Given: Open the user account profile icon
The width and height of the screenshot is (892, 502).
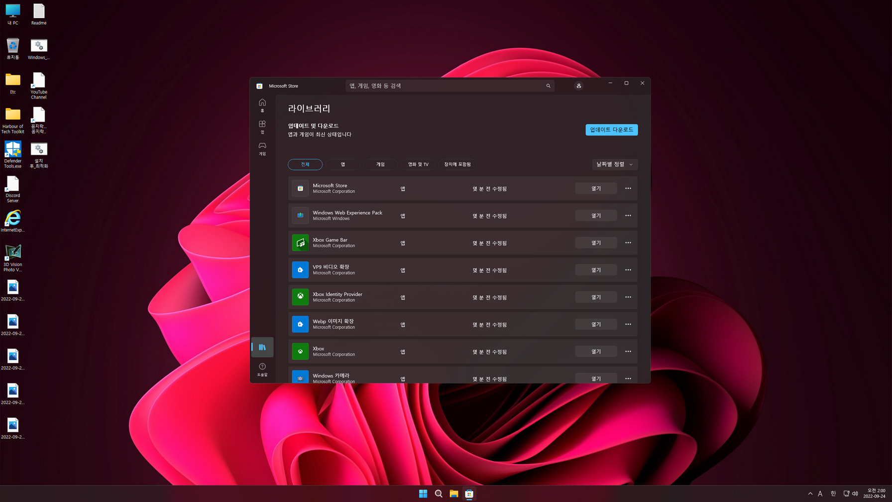Looking at the screenshot, I should [x=578, y=86].
